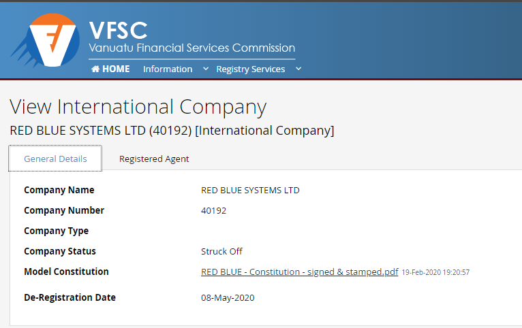
Task: Click the 19-Feb-2020 upload timestamp
Action: [x=435, y=272]
